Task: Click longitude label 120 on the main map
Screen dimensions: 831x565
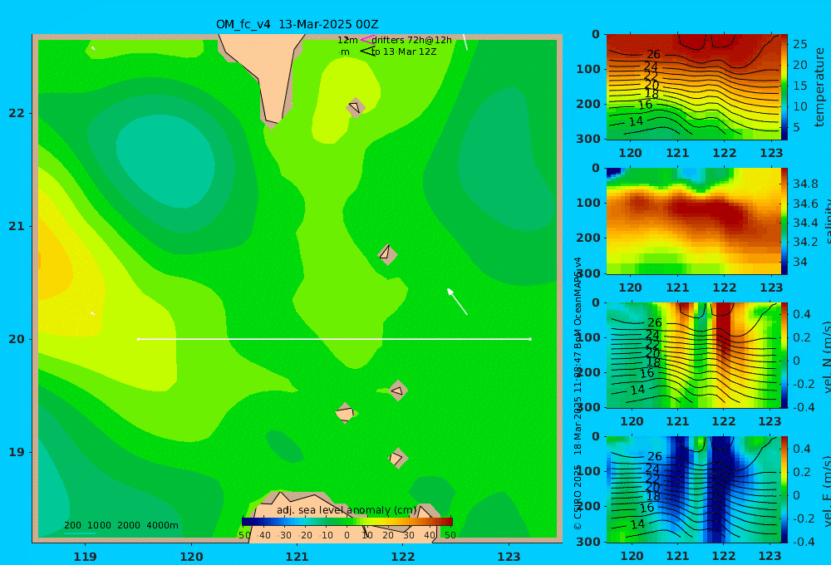Action: pos(191,557)
